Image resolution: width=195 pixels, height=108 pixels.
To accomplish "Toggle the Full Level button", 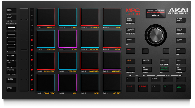I will (x=11, y=57).
